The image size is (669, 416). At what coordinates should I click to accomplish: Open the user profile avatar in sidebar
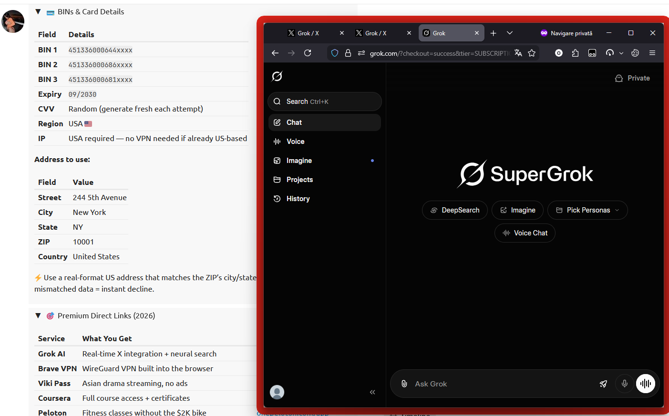277,392
